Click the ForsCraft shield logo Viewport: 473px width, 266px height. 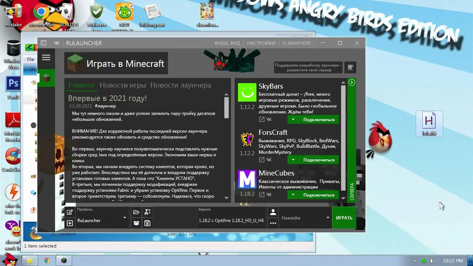tap(247, 139)
